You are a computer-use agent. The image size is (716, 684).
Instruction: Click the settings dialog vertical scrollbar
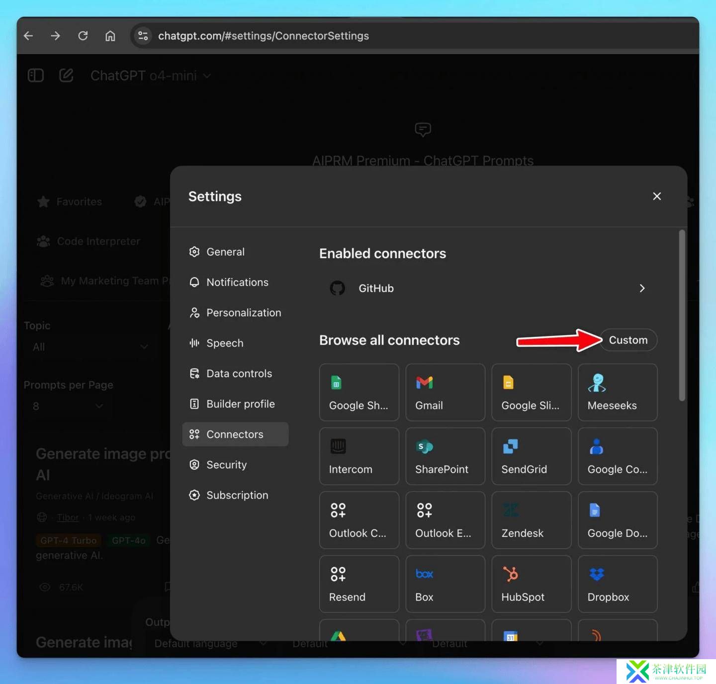[x=682, y=315]
